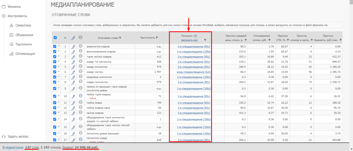Uncheck the checkbox for row 12
The width and height of the screenshot is (353, 151).
pos(55,108)
